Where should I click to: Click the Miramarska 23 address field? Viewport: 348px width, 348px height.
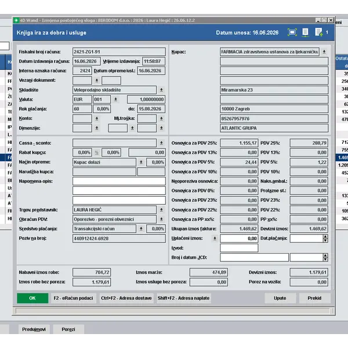coord(274,90)
